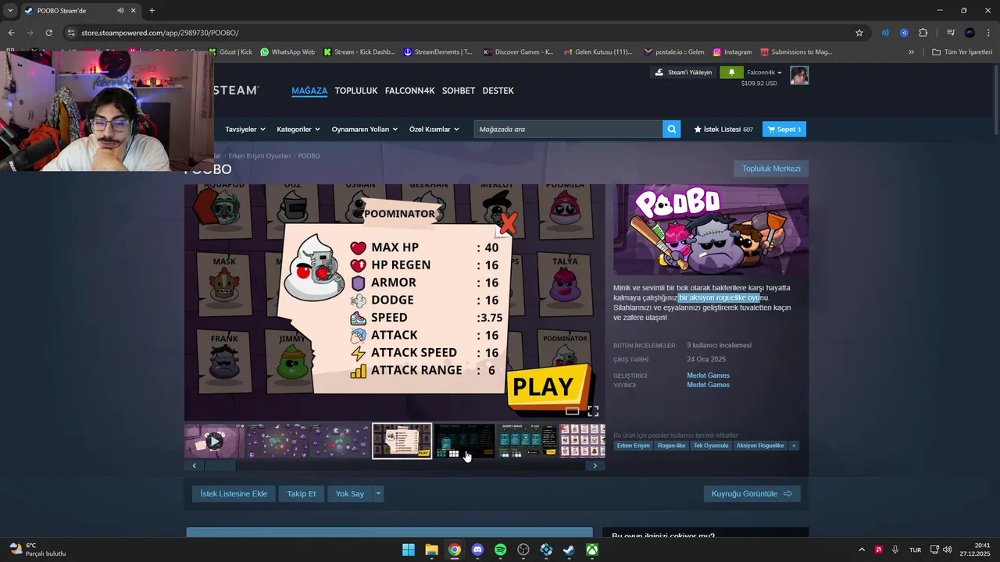Open Tüm Yer İşaretleri bookmarks folder
The height and width of the screenshot is (562, 1000).
pos(962,52)
